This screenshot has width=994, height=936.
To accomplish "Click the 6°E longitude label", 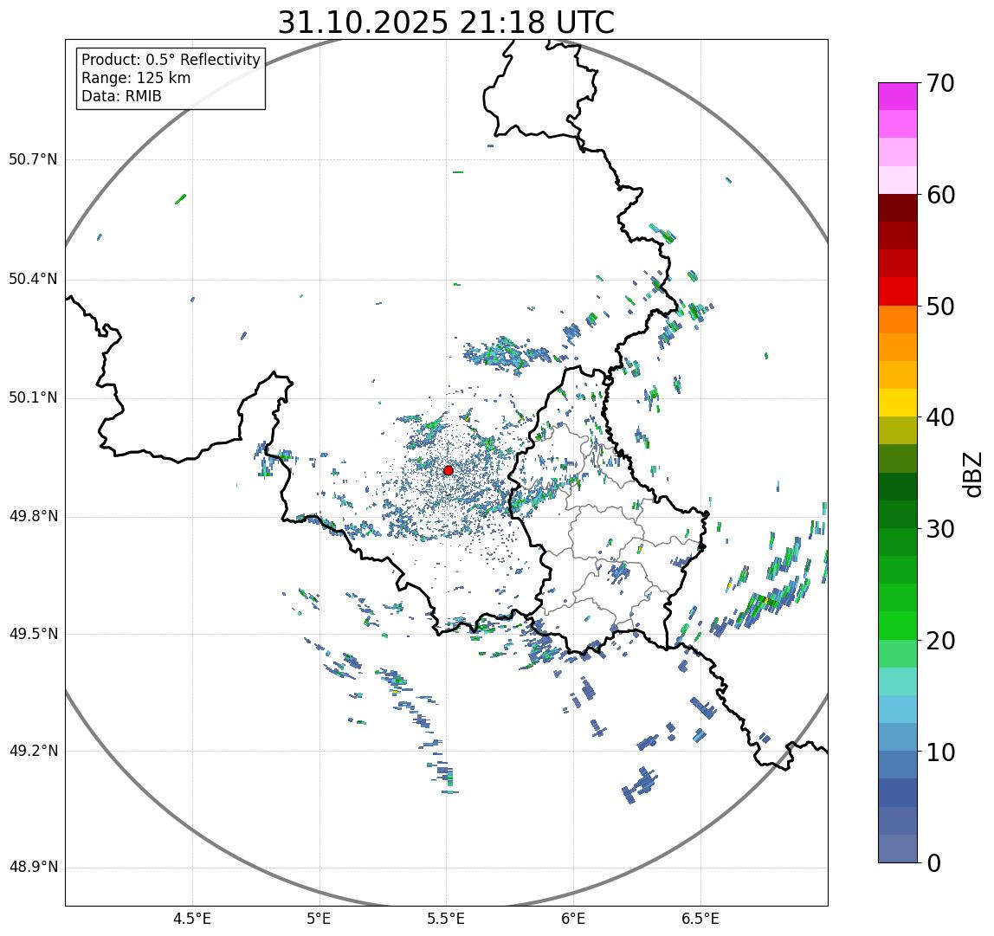I will 574,919.
